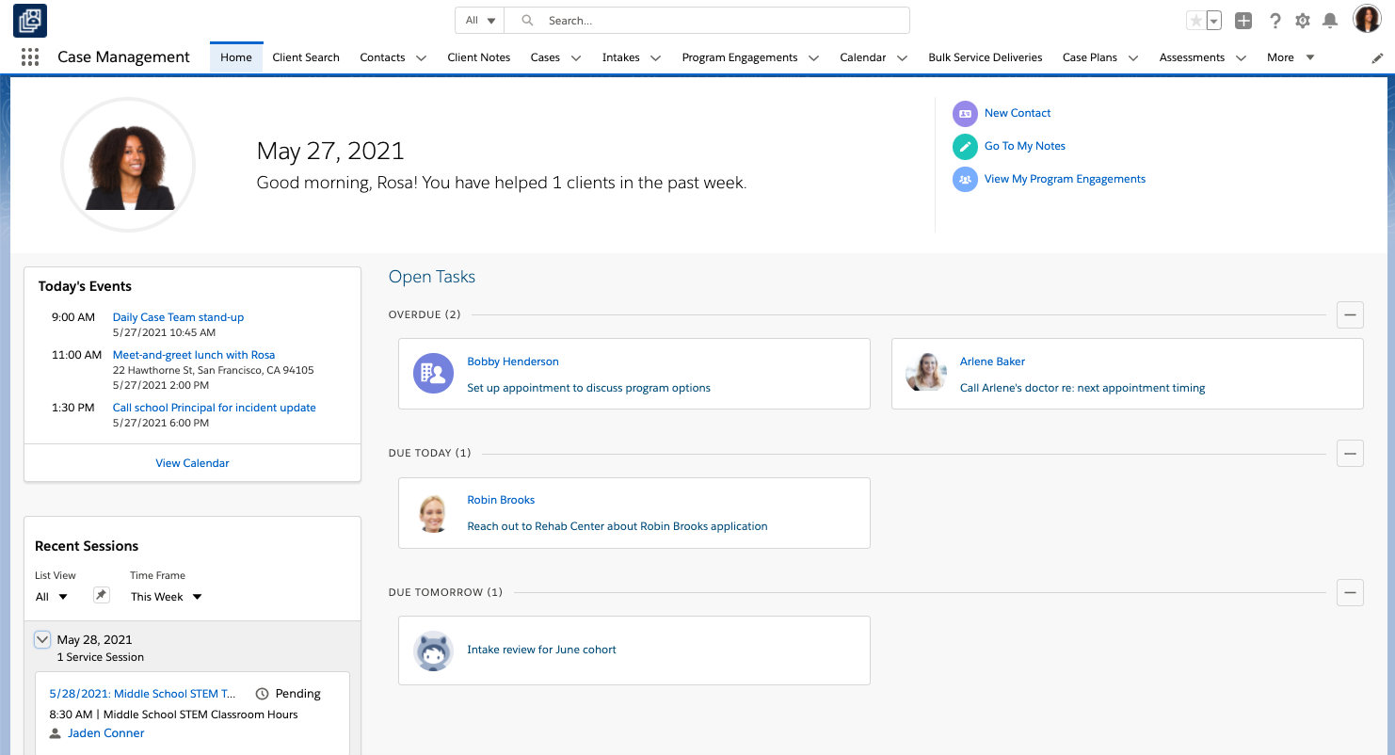Click the Search input field

point(715,21)
